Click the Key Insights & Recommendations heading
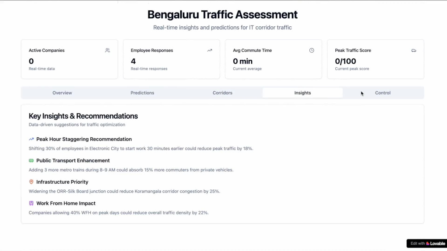The height and width of the screenshot is (251, 447). [x=83, y=116]
